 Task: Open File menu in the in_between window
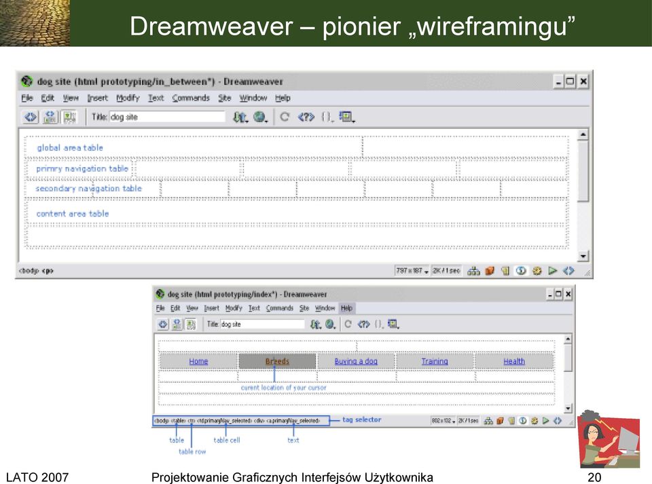[x=27, y=98]
